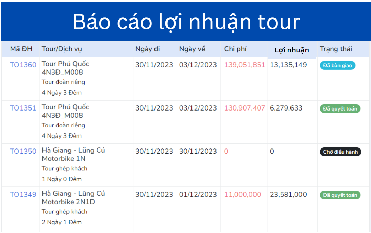Select the 'Lợi nhuận' column header
Viewport: 371px width, 233px height.
292,50
